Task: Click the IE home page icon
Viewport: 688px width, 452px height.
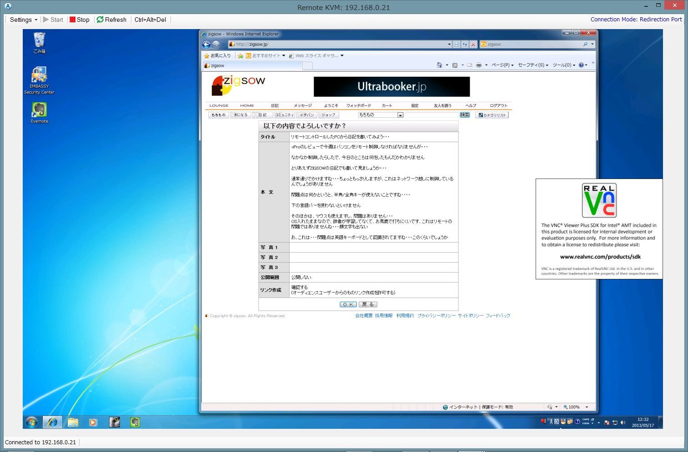Action: (439, 65)
